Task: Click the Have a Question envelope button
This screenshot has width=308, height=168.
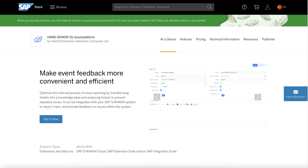Action: tap(295, 94)
